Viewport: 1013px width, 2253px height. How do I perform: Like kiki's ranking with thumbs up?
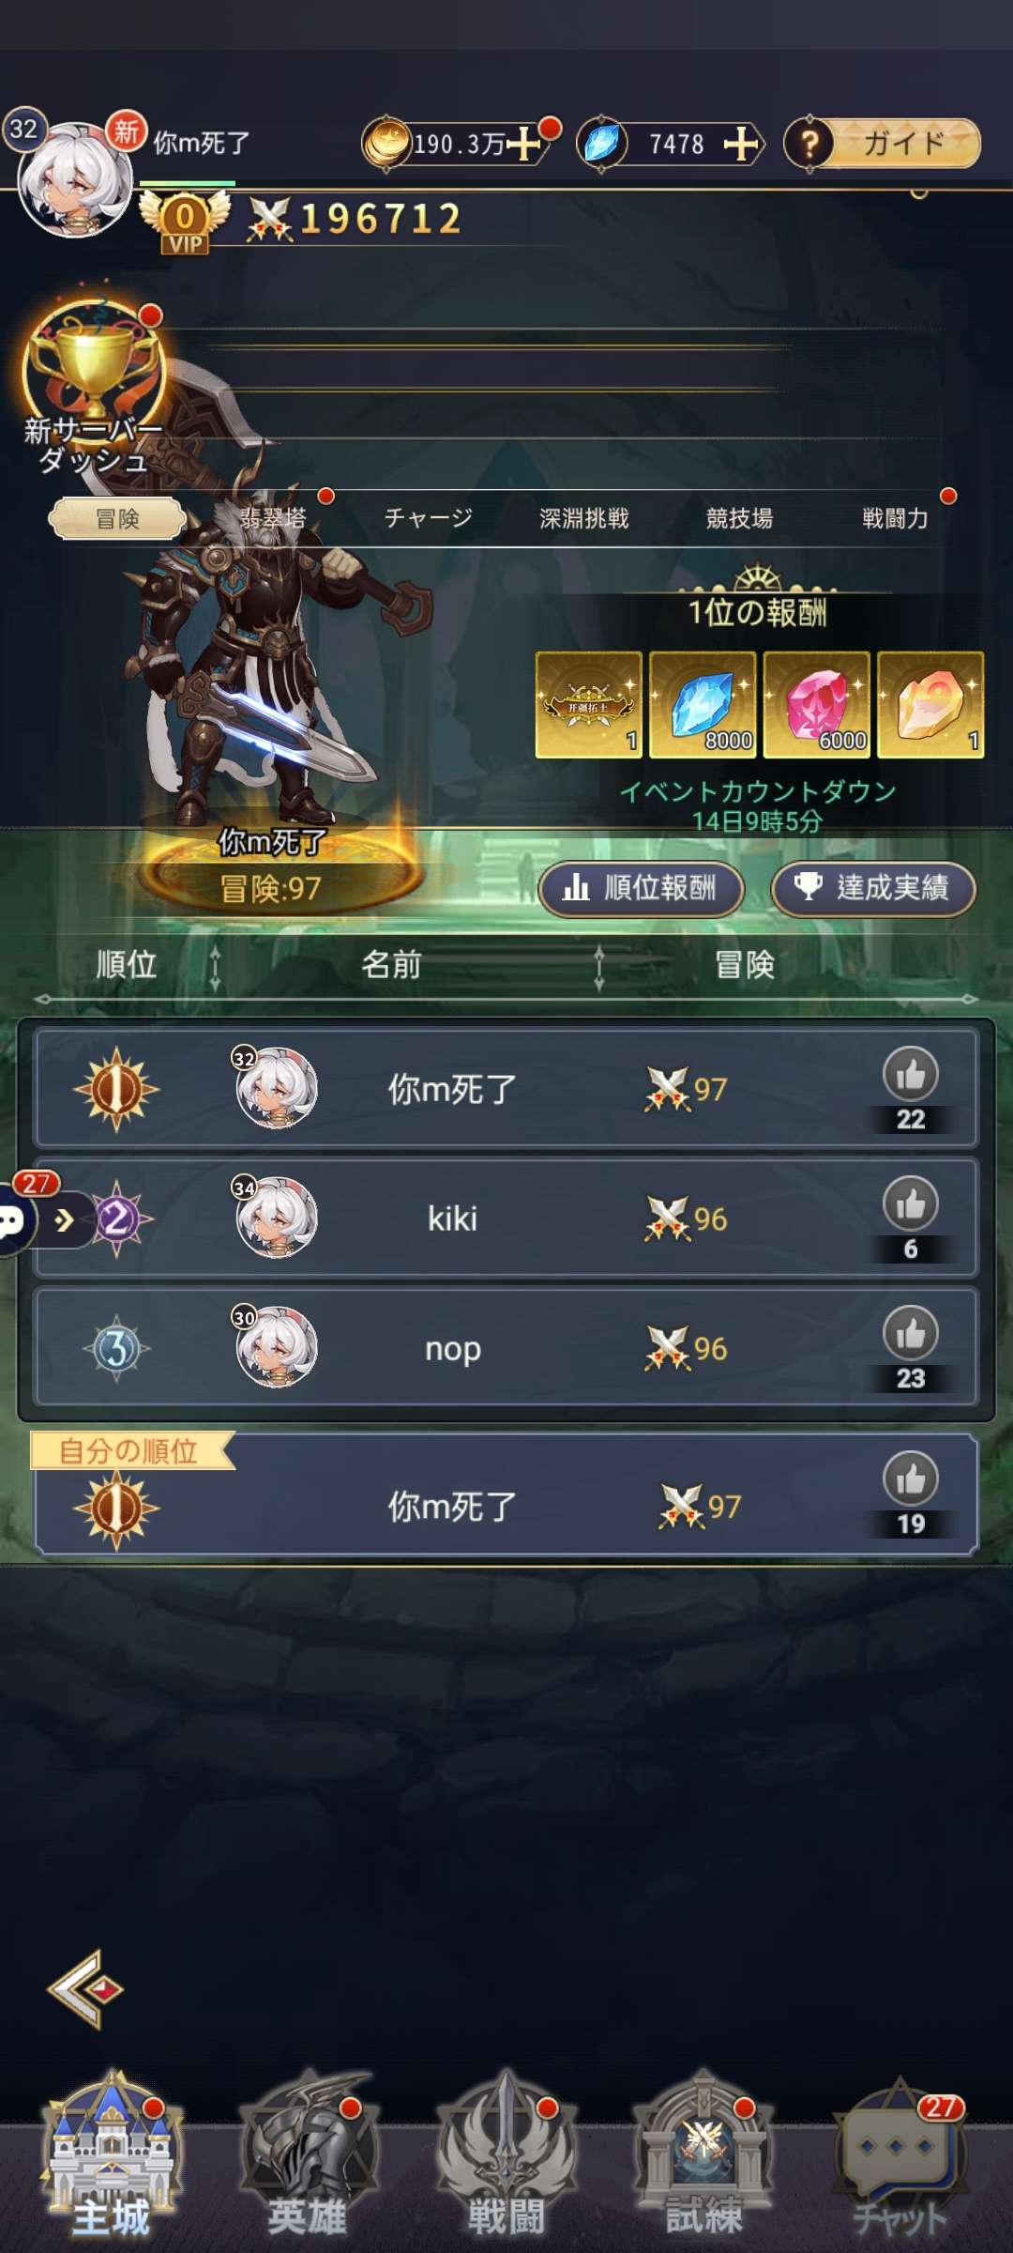pos(910,1203)
